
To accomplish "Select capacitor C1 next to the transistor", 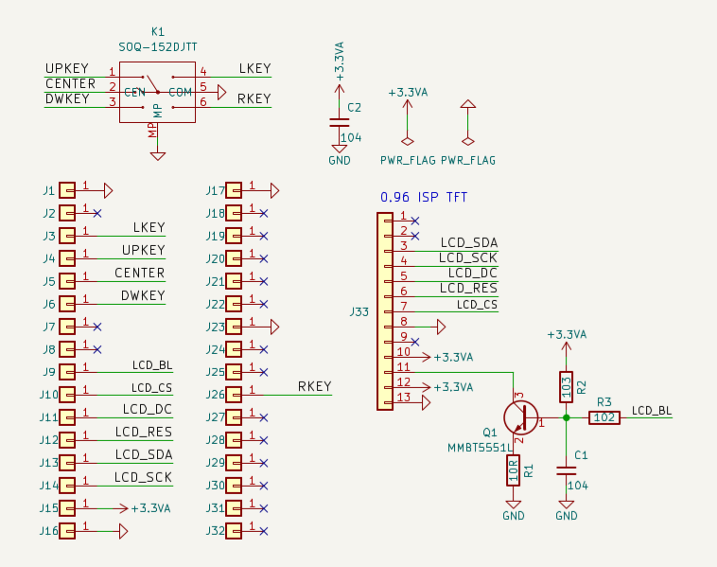I will coord(567,470).
